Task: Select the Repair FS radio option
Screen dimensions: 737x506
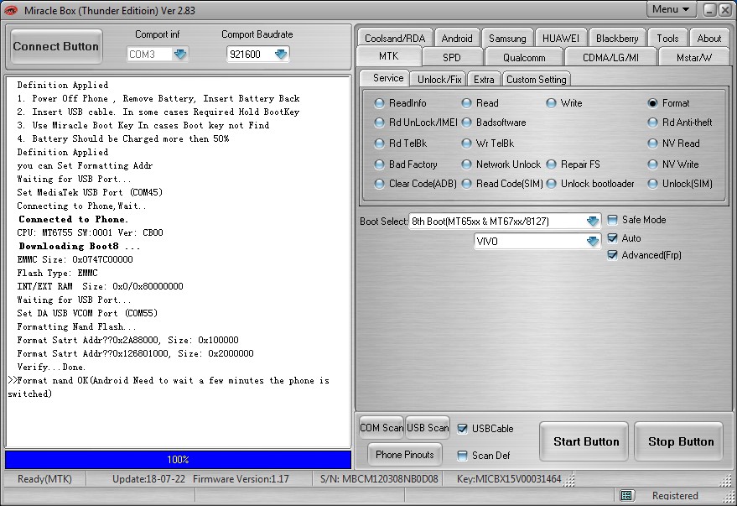Action: click(552, 164)
